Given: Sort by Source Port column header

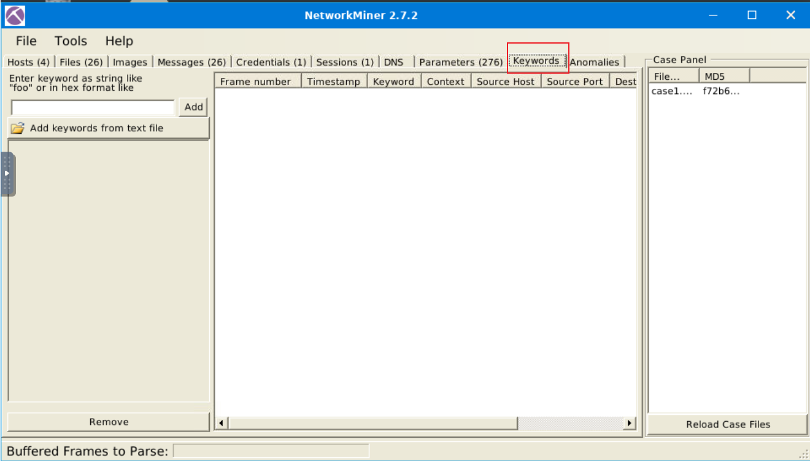Looking at the screenshot, I should 576,82.
